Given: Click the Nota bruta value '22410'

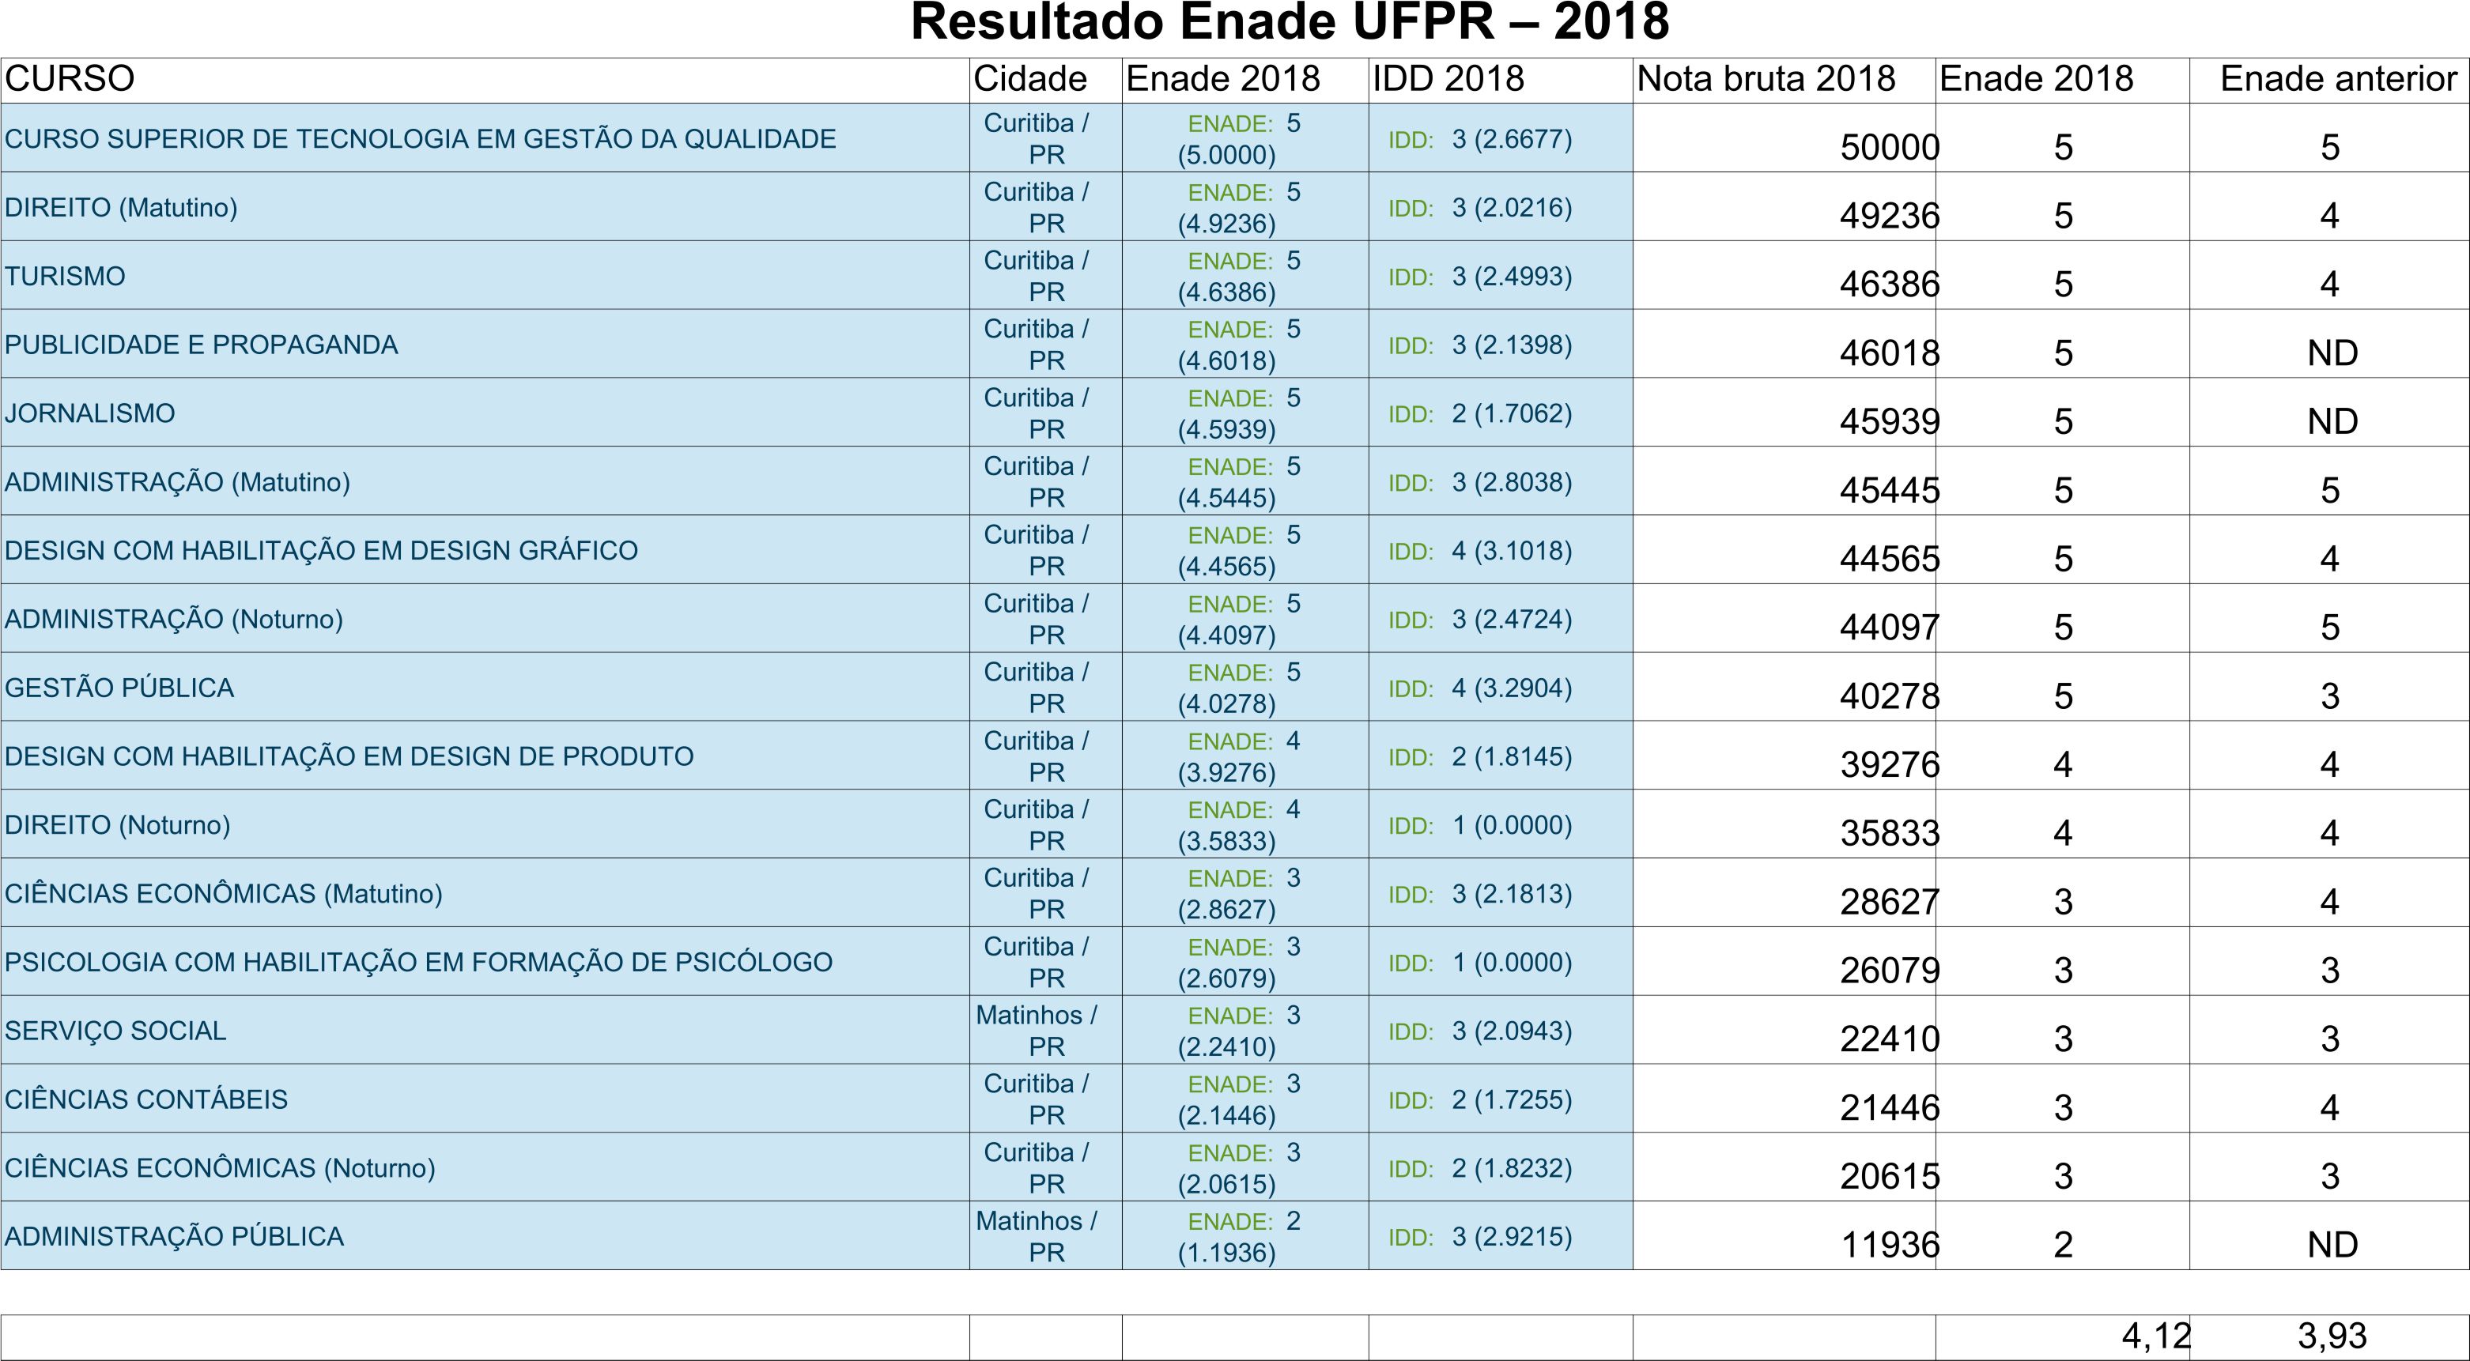Looking at the screenshot, I should [1890, 1038].
